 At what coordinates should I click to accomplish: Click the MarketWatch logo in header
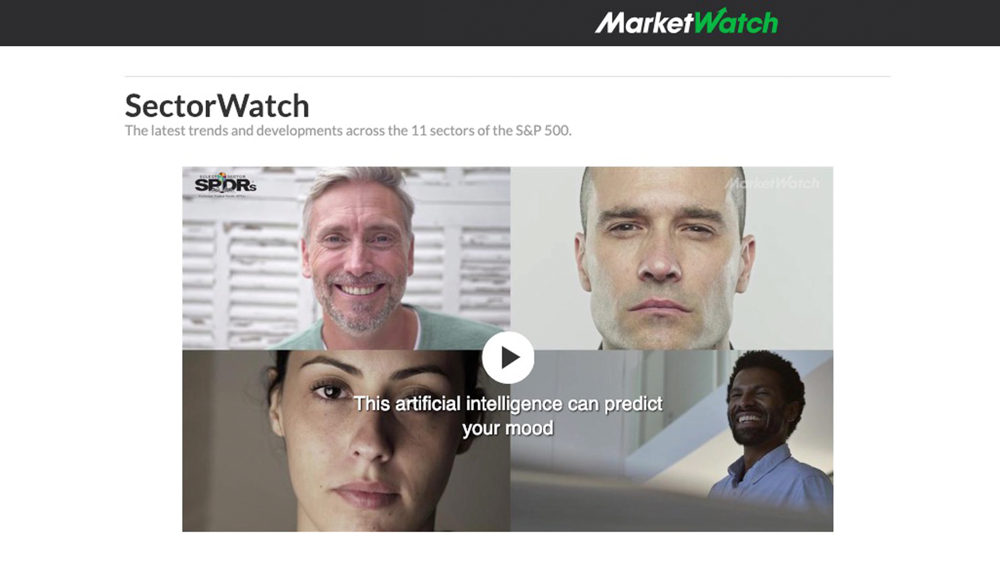point(686,22)
